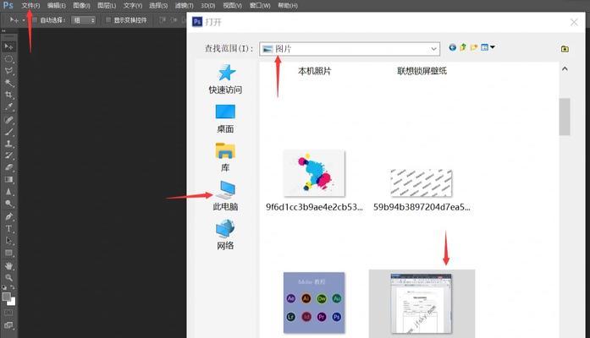Select the Pen tool

(8, 216)
